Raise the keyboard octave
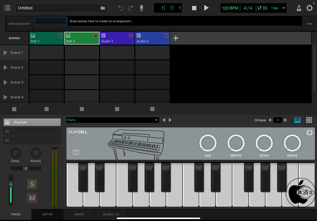The width and height of the screenshot is (317, 221). [285, 120]
